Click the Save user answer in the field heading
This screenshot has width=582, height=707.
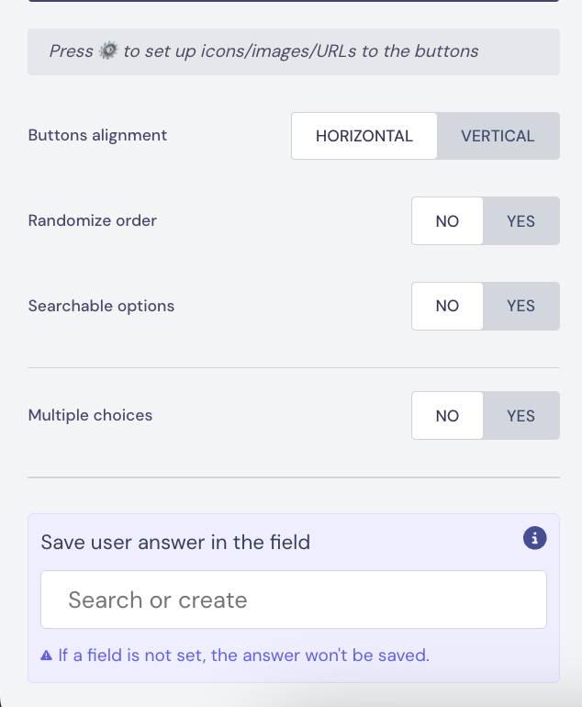click(x=175, y=542)
